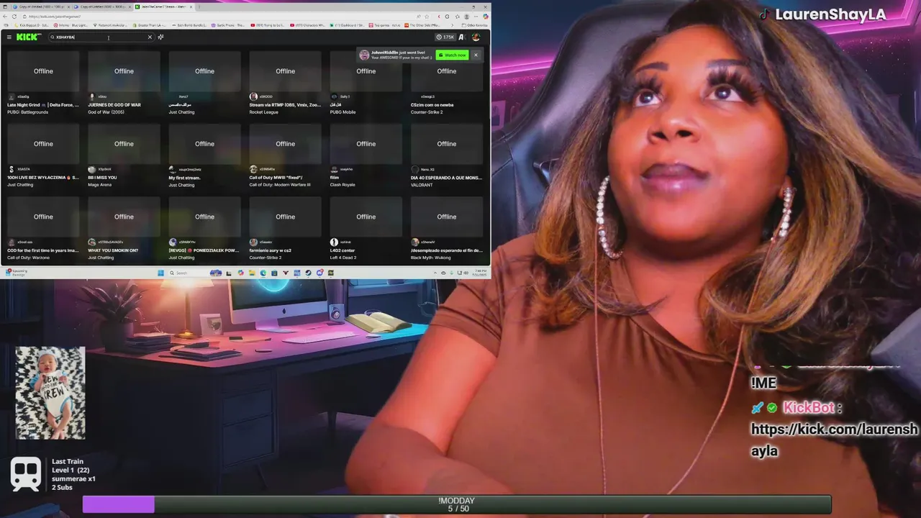Clear the Kick search box text

[150, 37]
